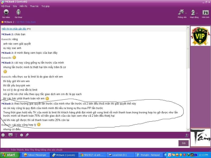Open the audibles lips icon
Image resolution: width=211 pixels, height=158 pixels.
[10, 135]
